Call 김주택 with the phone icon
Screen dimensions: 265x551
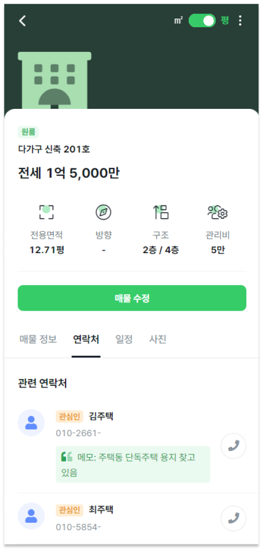pyautogui.click(x=233, y=446)
